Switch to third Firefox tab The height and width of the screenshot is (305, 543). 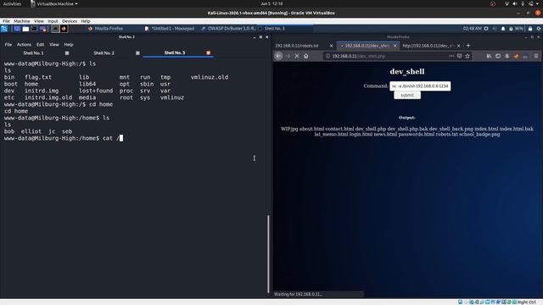(428, 46)
